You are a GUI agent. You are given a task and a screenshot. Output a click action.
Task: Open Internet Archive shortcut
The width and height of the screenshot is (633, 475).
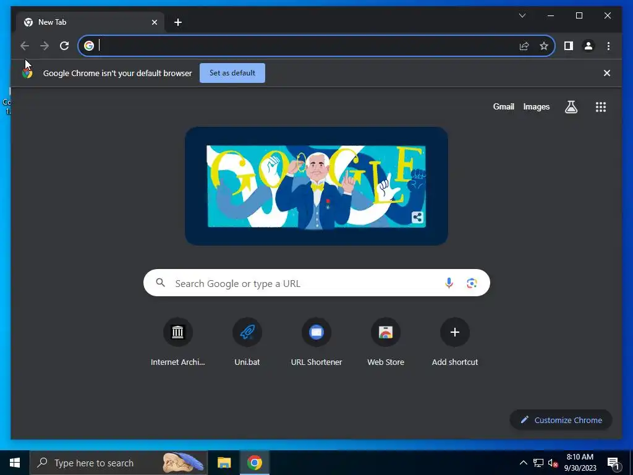pyautogui.click(x=177, y=341)
